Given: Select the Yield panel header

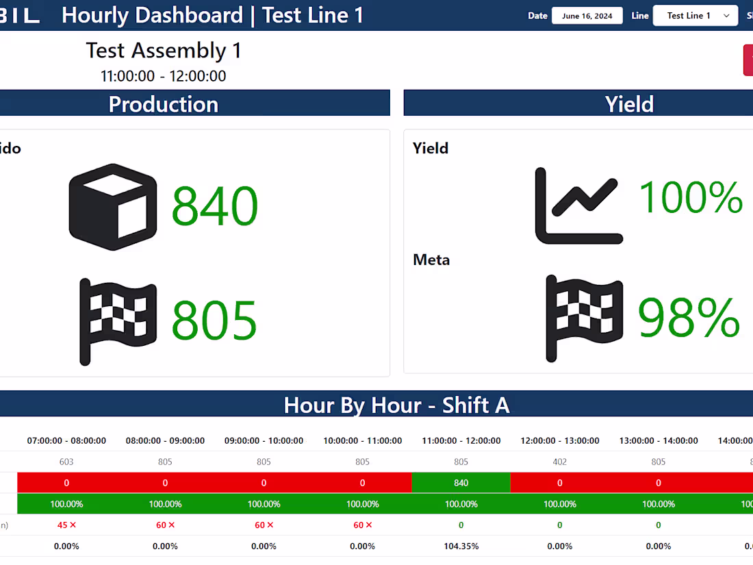Looking at the screenshot, I should [x=629, y=103].
